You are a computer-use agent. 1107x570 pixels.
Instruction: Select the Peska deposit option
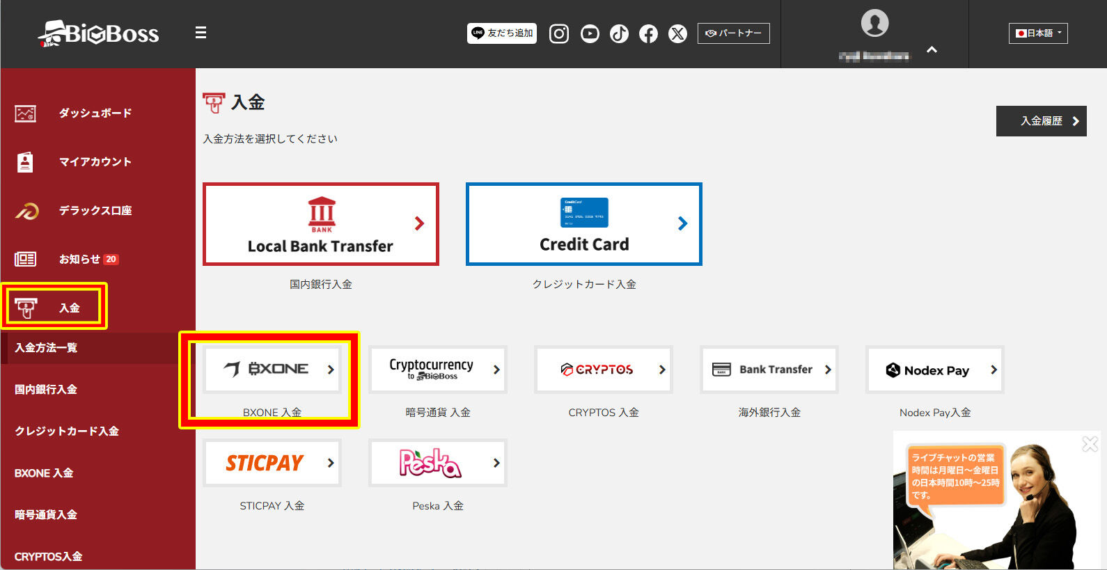point(438,463)
